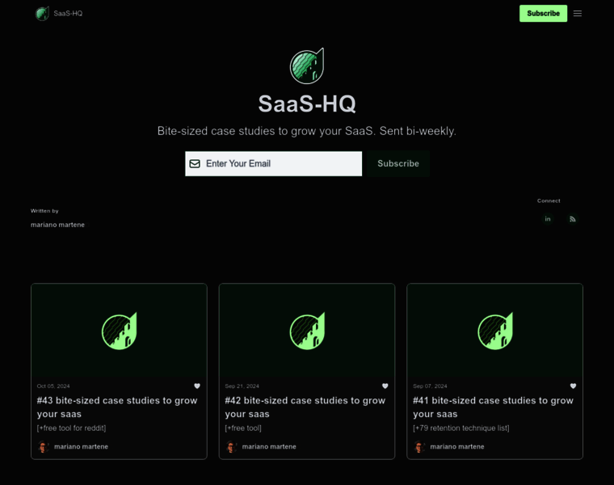This screenshot has width=614, height=485.
Task: Click the envelope icon in the email field
Action: click(x=195, y=164)
